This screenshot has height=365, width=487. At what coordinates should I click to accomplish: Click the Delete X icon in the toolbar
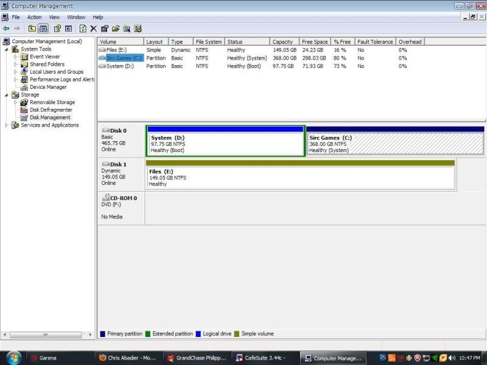[x=93, y=28]
